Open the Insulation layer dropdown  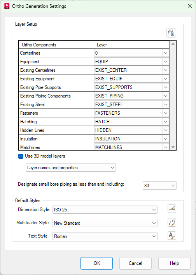click(x=166, y=139)
